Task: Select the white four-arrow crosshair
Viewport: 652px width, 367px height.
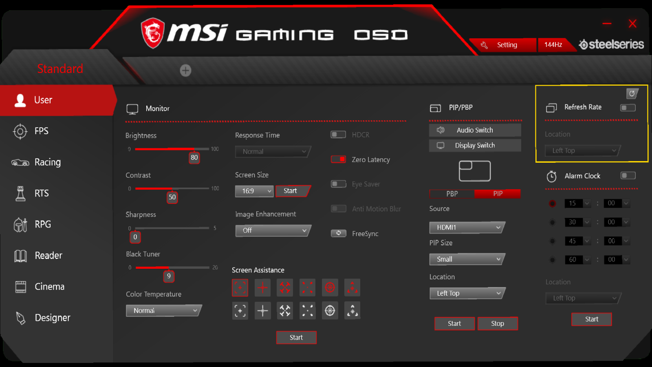Action: [x=285, y=311]
